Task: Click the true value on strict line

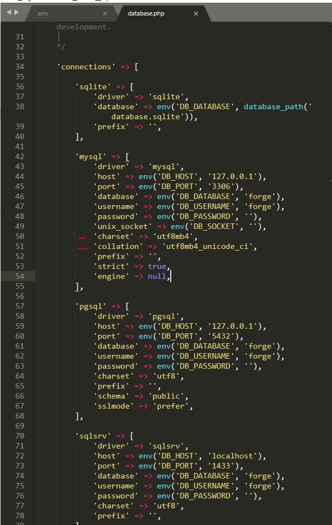Action: (x=157, y=266)
